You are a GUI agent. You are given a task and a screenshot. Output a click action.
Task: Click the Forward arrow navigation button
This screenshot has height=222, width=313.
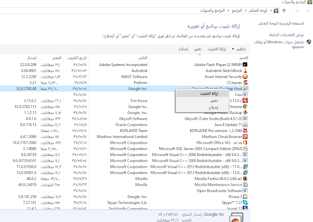[307, 11]
